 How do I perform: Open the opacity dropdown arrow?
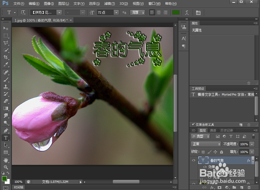252,144
